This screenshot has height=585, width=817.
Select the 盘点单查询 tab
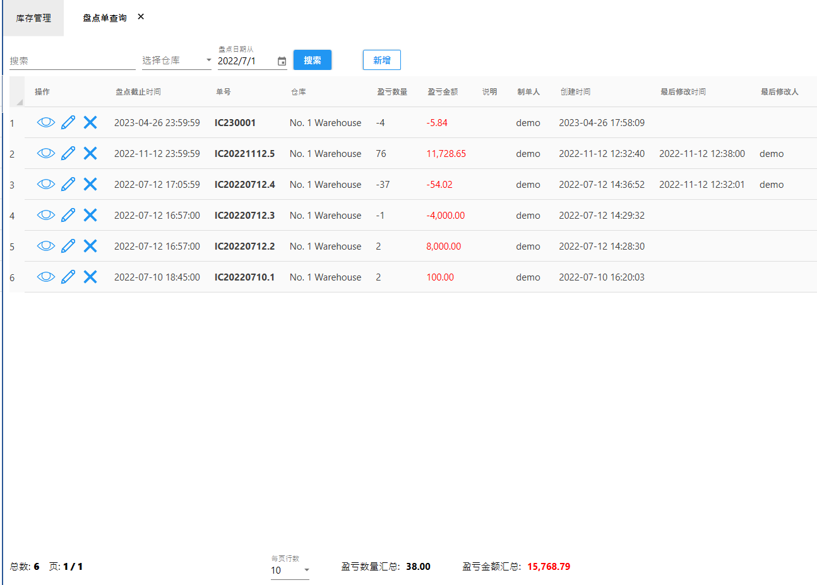pos(104,18)
